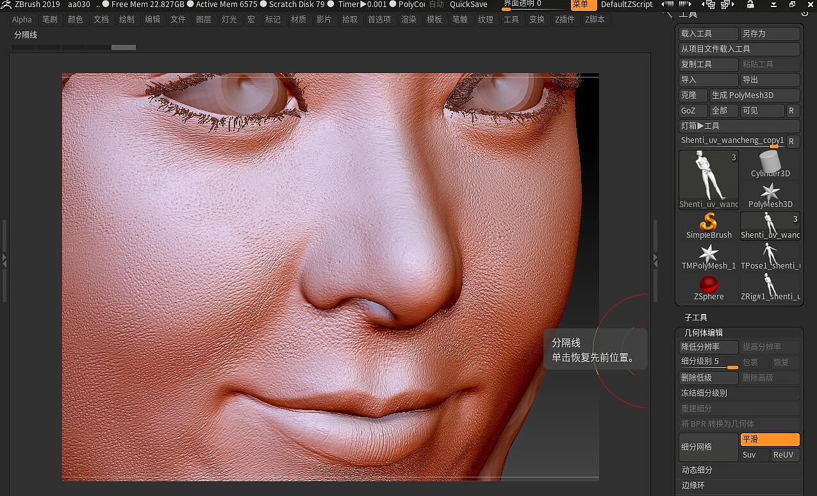Select the small Shenti_uv_wanc tool thumbnail
817x496 pixels.
click(770, 226)
